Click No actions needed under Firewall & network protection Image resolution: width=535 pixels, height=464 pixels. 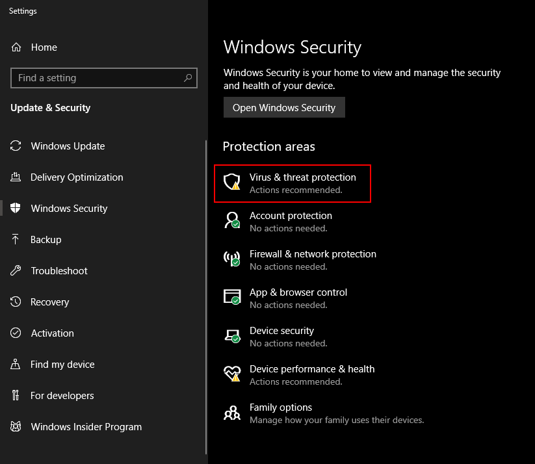coord(289,267)
